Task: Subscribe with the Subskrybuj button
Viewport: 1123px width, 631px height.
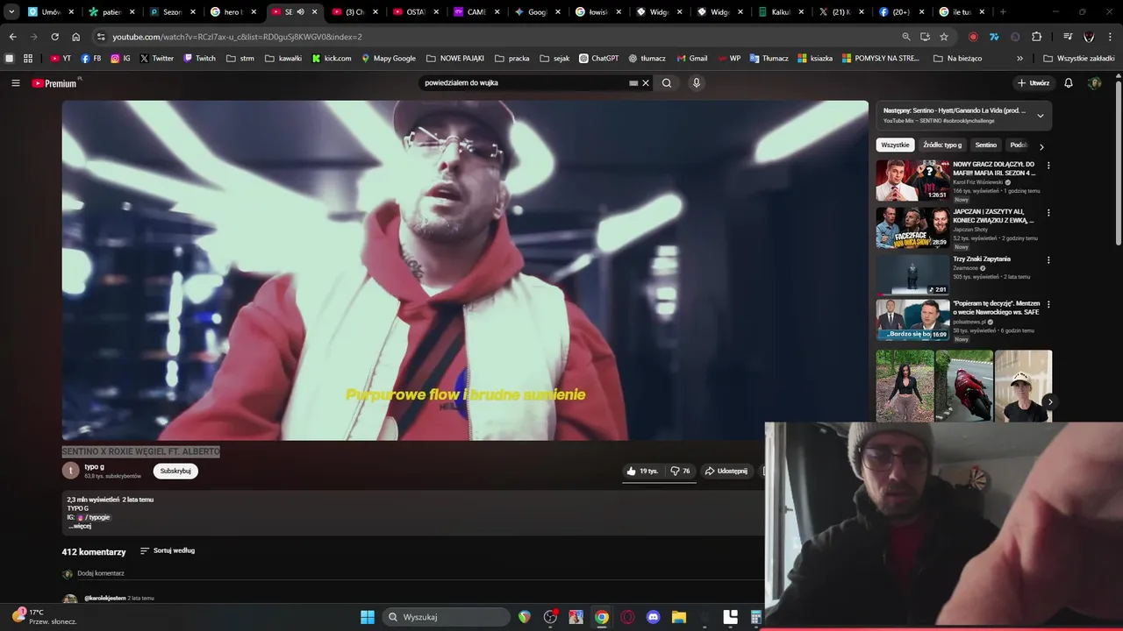Action: coord(175,471)
